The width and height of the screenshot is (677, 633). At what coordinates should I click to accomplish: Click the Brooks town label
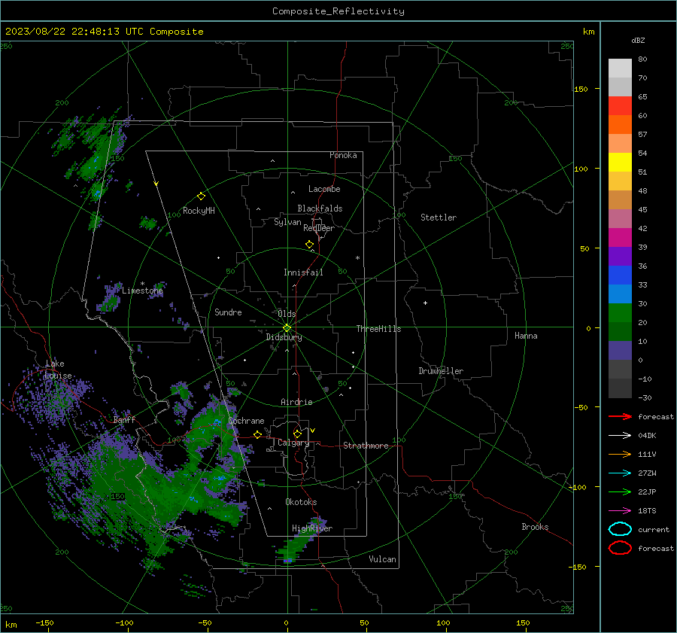coord(535,527)
